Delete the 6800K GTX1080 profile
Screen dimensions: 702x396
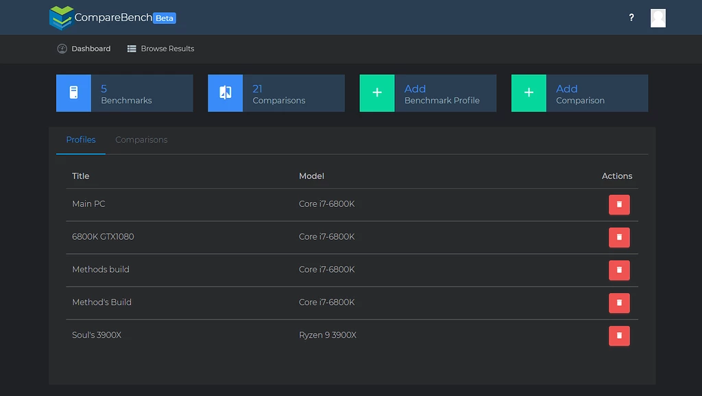tap(619, 237)
